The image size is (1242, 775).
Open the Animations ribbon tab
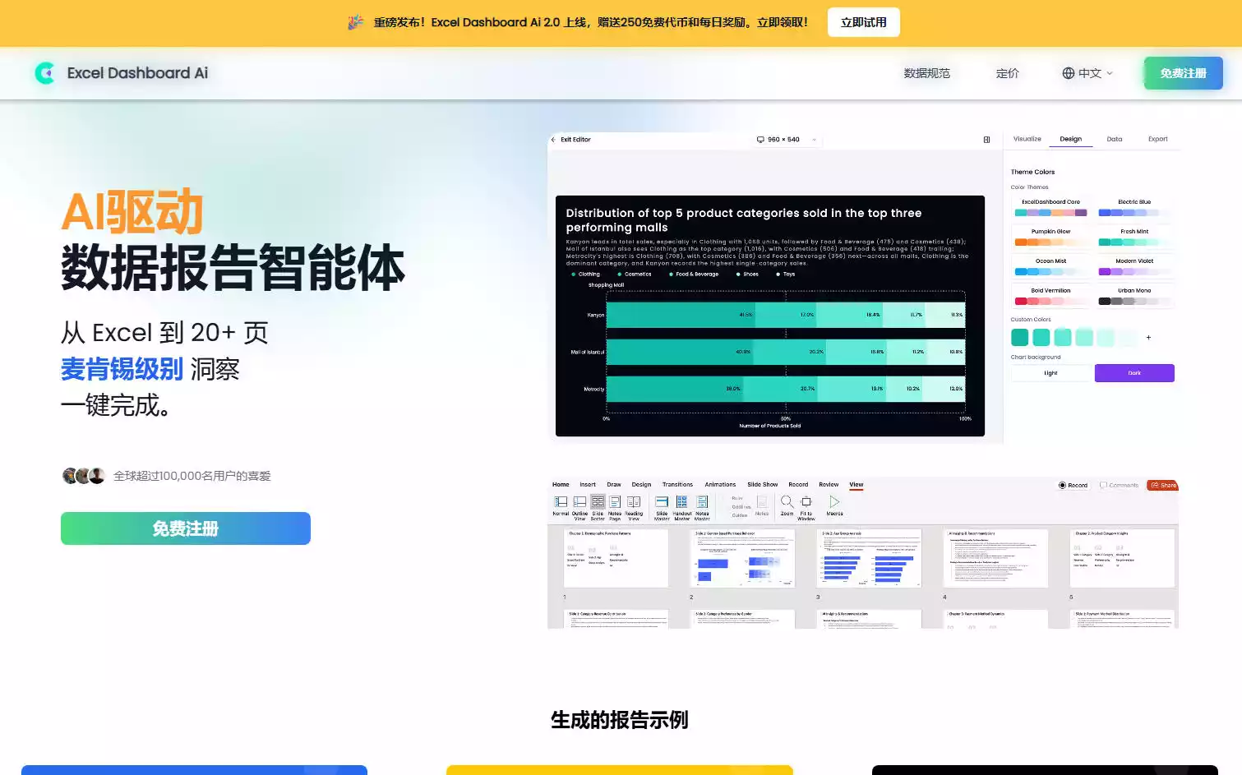tap(720, 485)
